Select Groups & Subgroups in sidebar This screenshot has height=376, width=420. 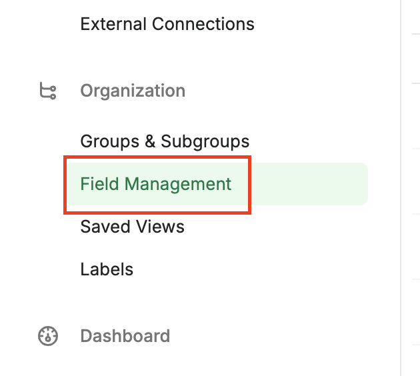click(x=165, y=141)
